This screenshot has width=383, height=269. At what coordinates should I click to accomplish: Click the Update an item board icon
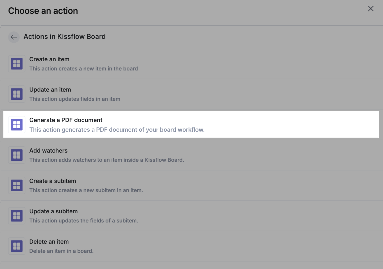click(17, 94)
